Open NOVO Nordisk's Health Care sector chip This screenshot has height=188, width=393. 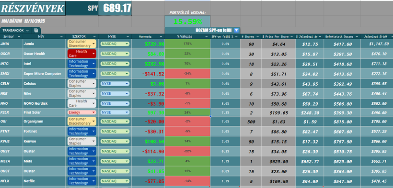81,103
